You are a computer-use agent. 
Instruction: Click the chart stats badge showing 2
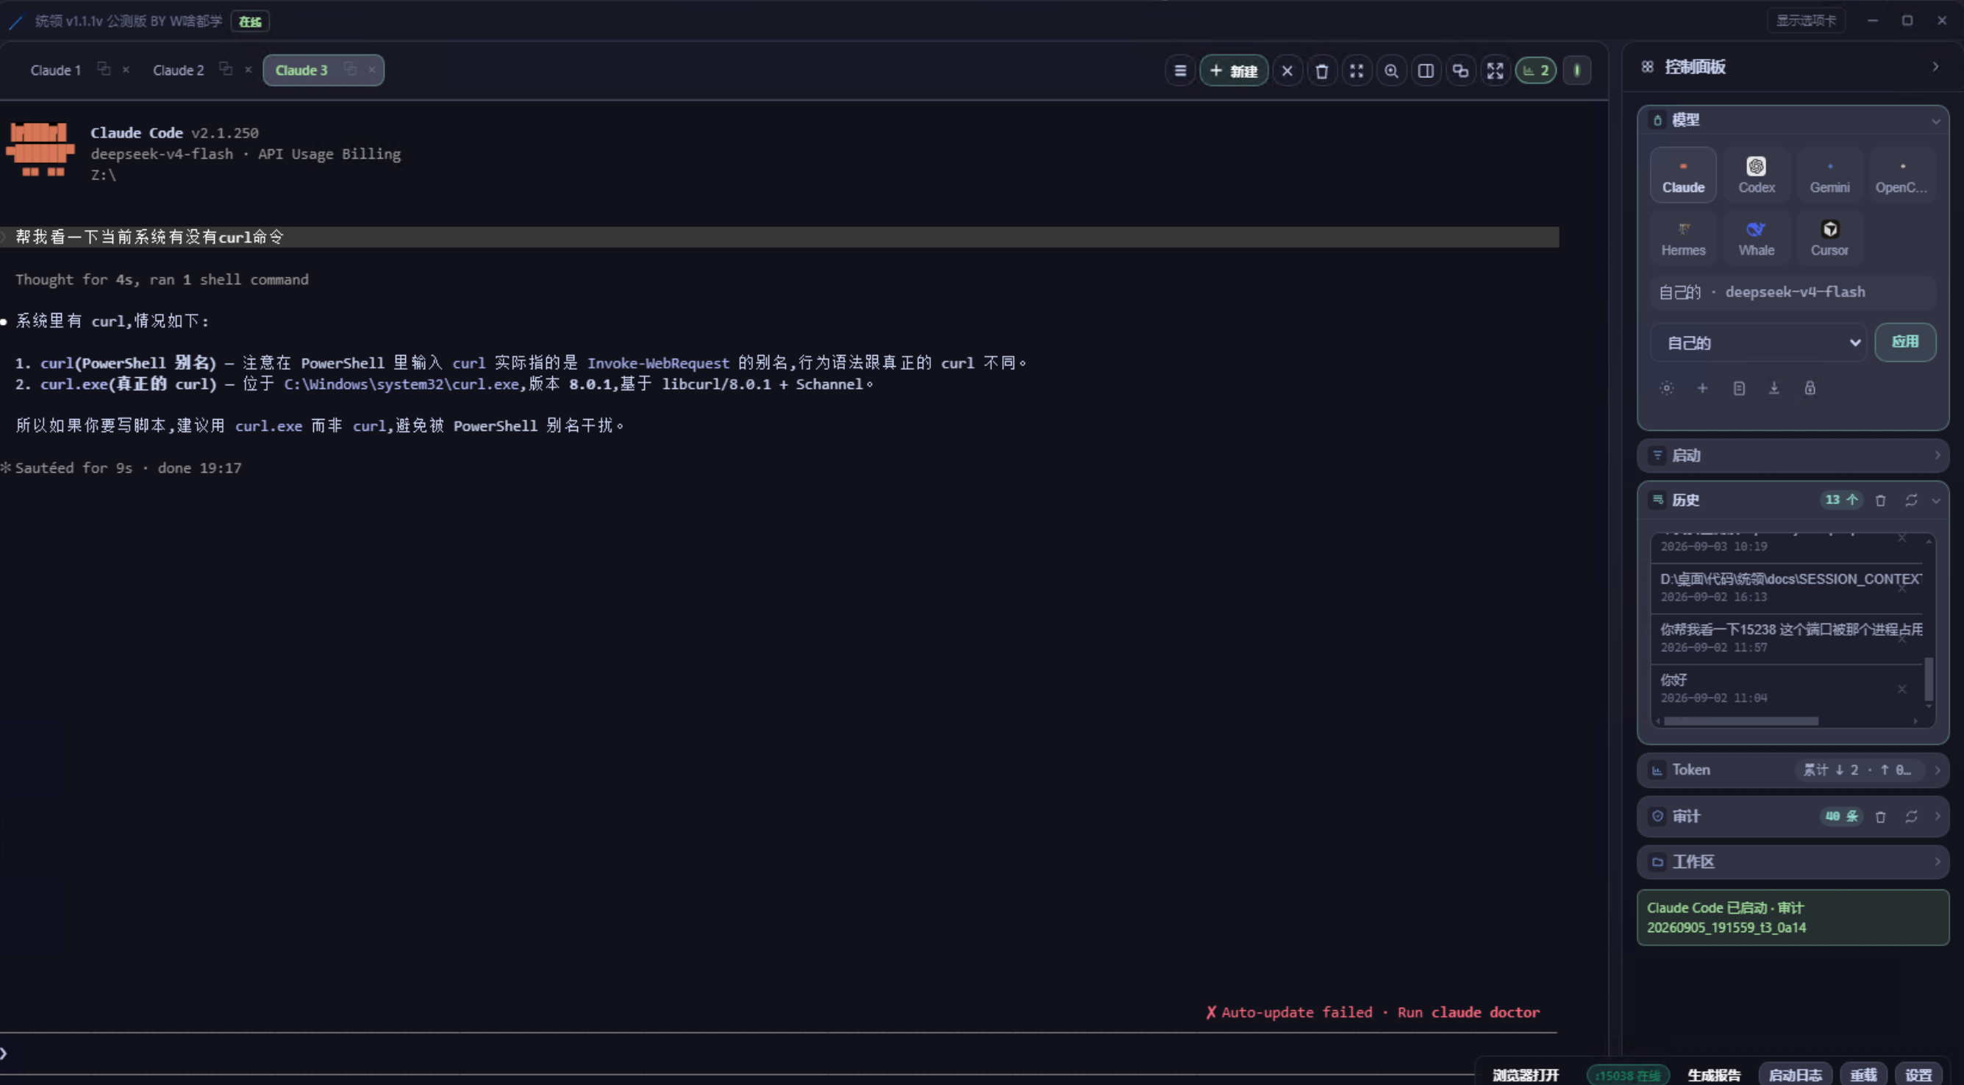(1535, 70)
